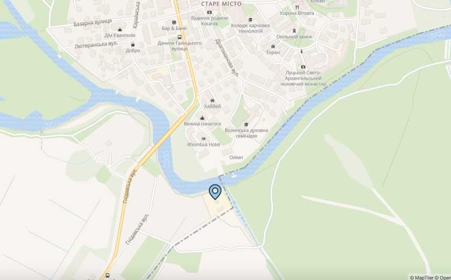
Task: Select the СТАРЕ МІСТО district label
Action: (222, 4)
